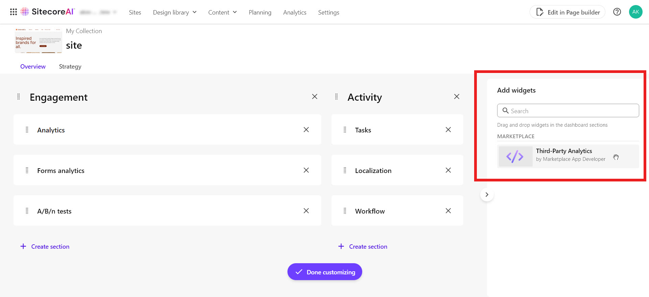
Task: Click the Workflow widget title
Action: pyautogui.click(x=370, y=211)
